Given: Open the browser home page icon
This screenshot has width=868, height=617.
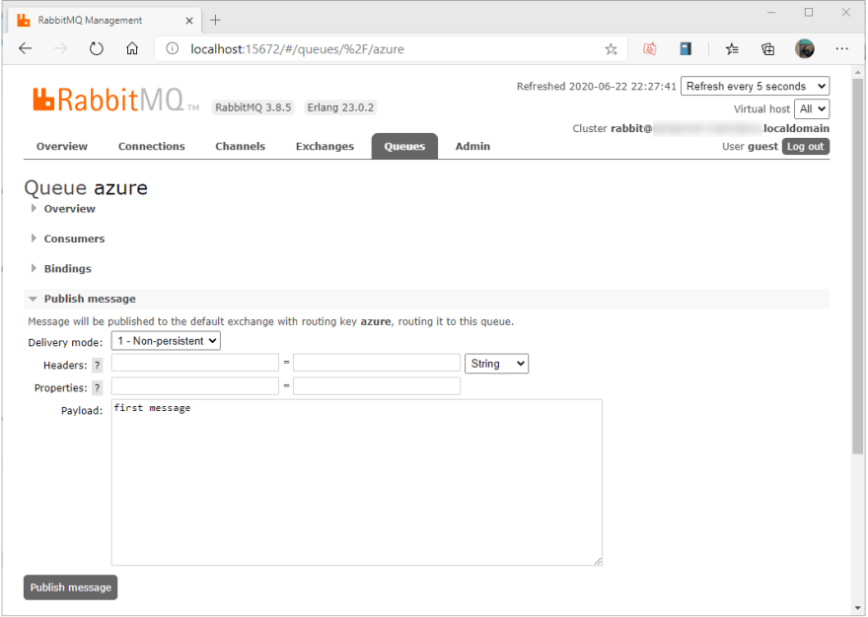Looking at the screenshot, I should 132,48.
